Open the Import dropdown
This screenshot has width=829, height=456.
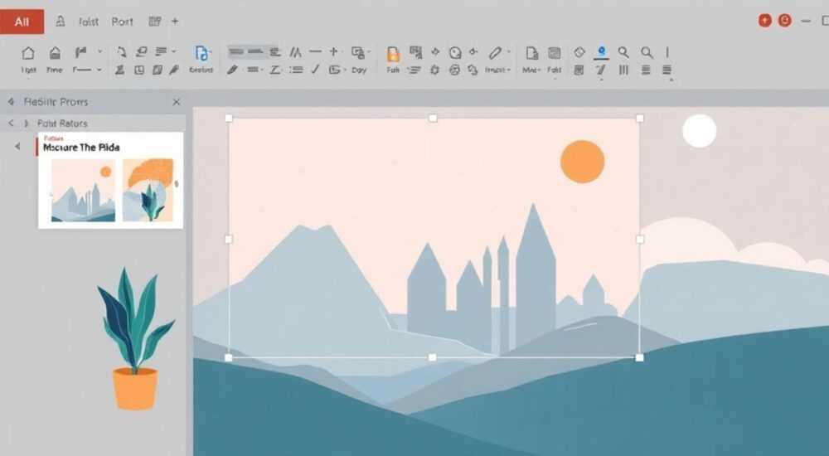tap(497, 70)
